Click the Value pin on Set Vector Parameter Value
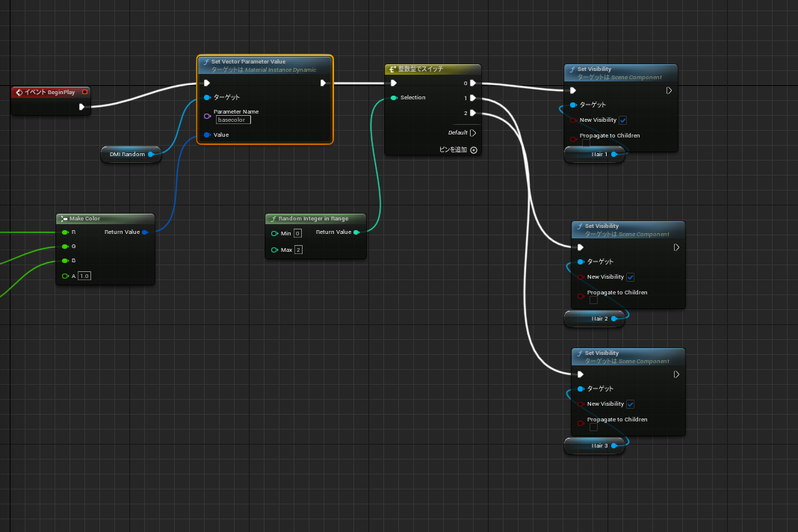Screen dimensions: 798x532 (x=207, y=135)
